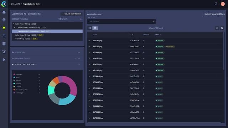This screenshot has width=228, height=128.
Task: Expand the 3724416.jpg row
Action: click(89, 76)
